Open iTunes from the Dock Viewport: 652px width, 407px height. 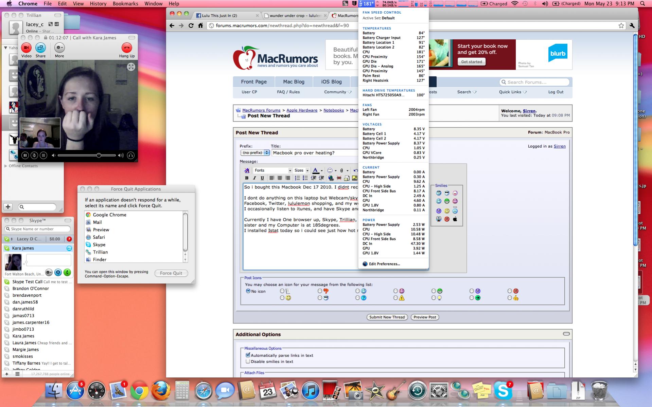coord(310,391)
